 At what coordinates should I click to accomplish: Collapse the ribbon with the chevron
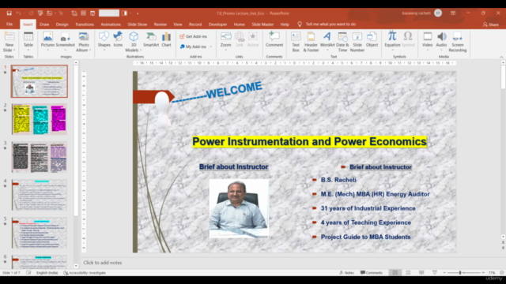[501, 57]
